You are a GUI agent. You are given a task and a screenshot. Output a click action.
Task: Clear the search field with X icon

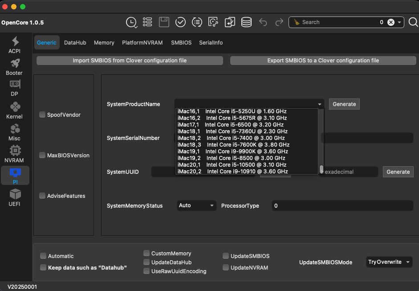391,22
